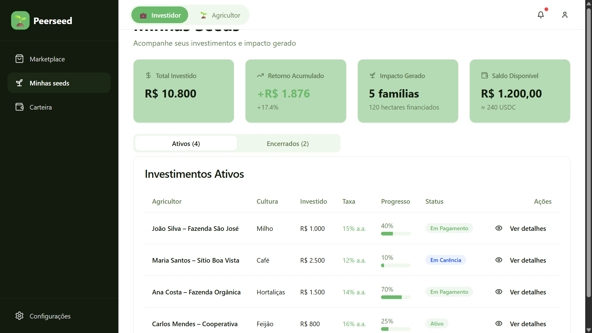Open Ver detalhes for Ana Costa
The width and height of the screenshot is (592, 333).
pyautogui.click(x=528, y=292)
